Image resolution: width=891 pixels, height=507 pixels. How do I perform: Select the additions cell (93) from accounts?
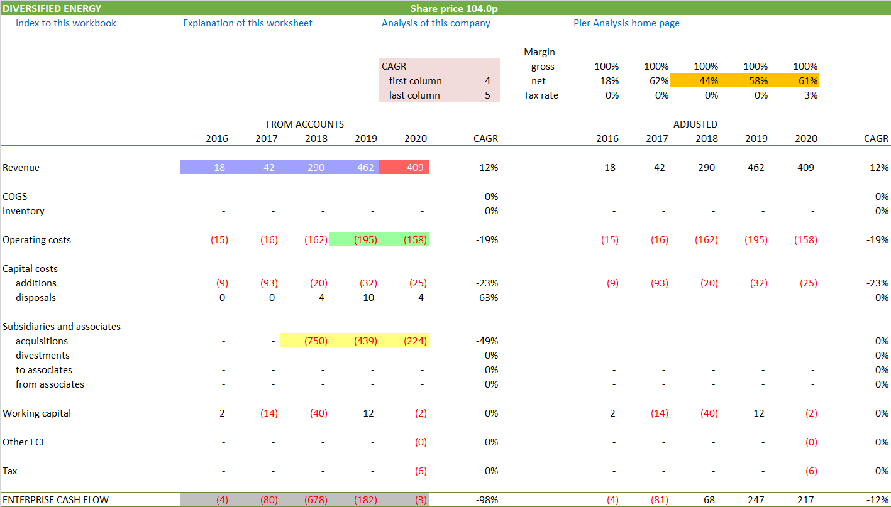[x=269, y=283]
